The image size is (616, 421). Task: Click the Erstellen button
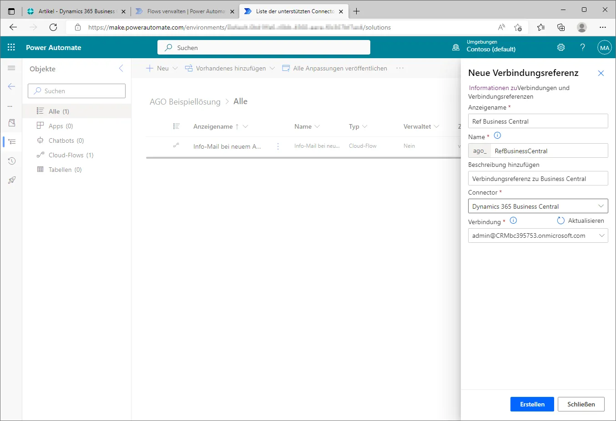tap(532, 404)
